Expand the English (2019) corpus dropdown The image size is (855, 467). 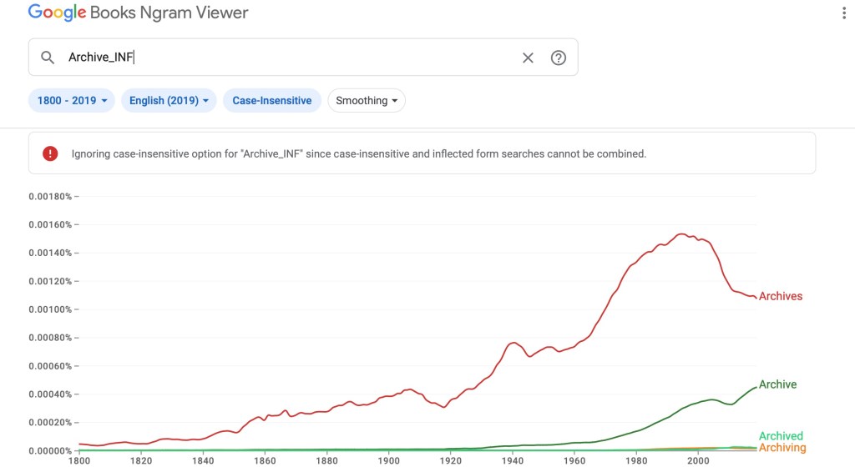tap(169, 101)
